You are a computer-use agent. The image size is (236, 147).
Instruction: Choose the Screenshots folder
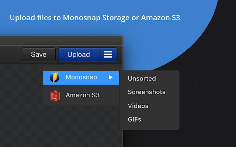[x=146, y=92]
